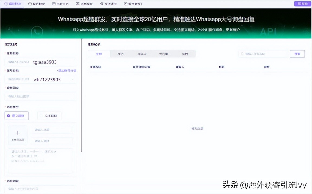Click the plus icon to upload a cover image
The image size is (312, 194).
click(18, 133)
